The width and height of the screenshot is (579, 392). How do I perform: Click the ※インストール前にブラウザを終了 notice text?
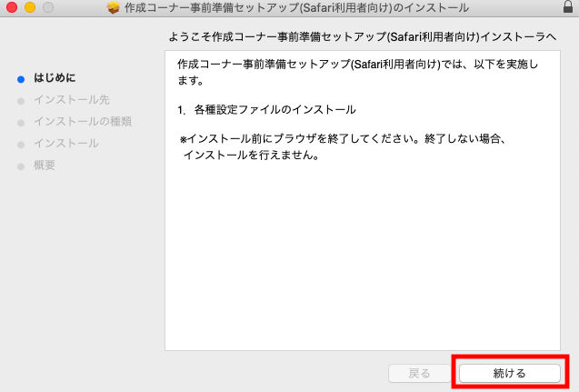343,146
